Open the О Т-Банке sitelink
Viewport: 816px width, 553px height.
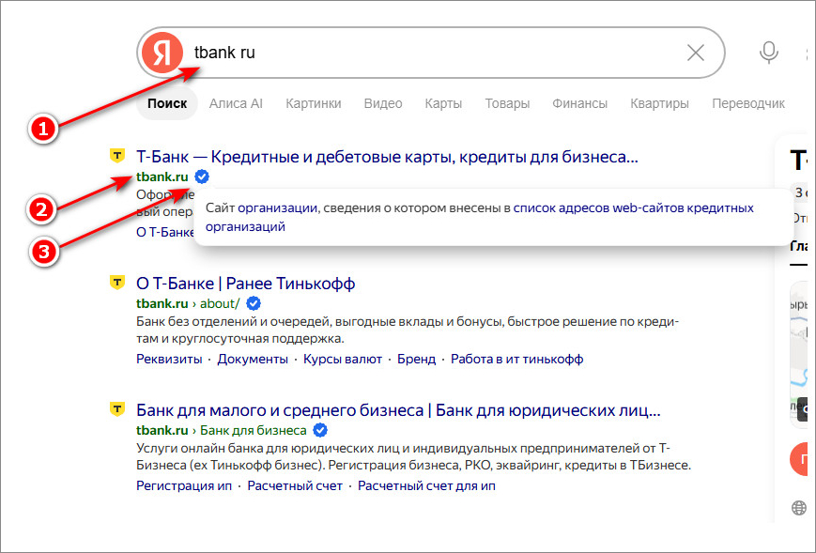coord(165,232)
